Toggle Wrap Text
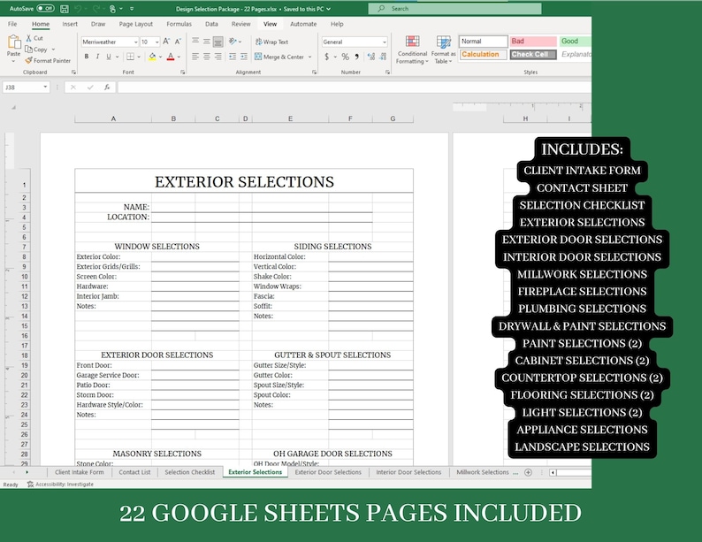702x542 pixels. coord(271,42)
